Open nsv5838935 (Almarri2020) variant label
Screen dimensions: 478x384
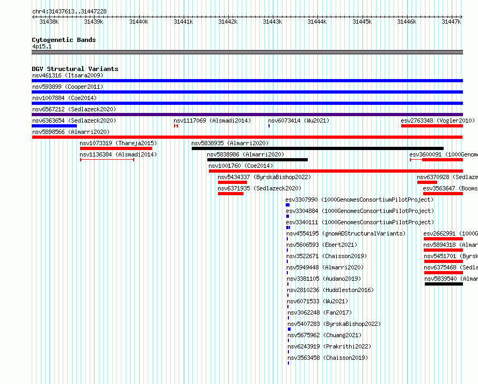tap(230, 143)
